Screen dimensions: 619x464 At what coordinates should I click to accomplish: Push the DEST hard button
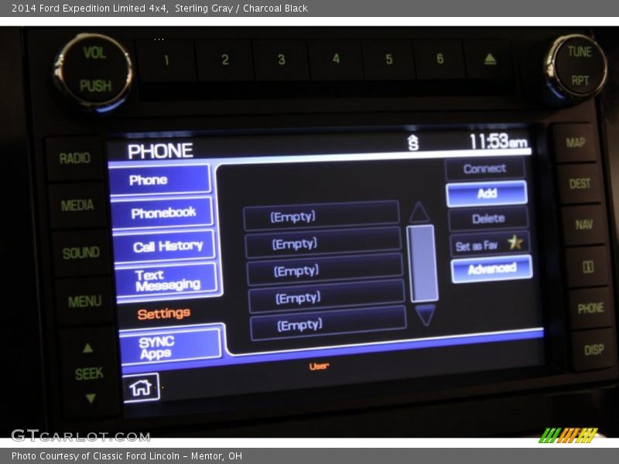tap(580, 183)
